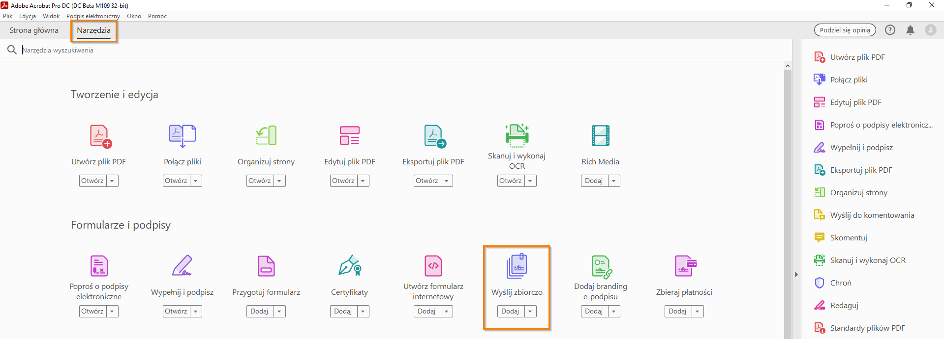Click Dodaj under Dodaj branding e-podpisu

(594, 312)
